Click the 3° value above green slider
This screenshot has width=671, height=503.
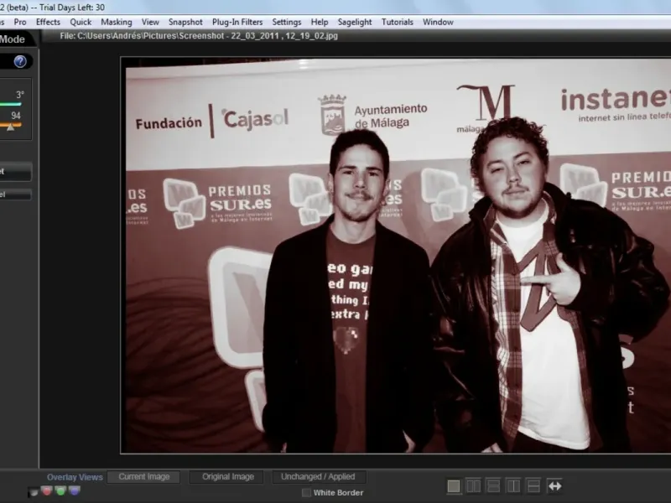click(x=19, y=95)
